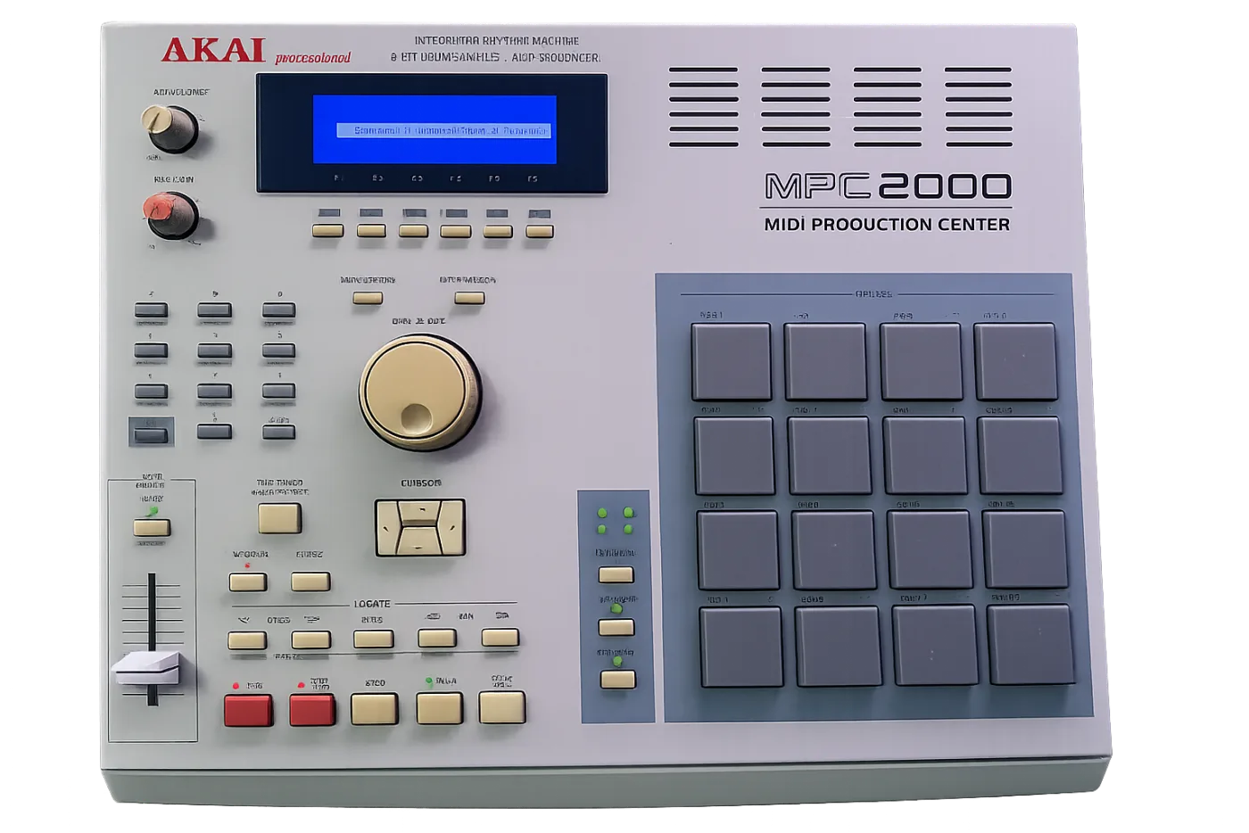
Task: Tap the last pad in the second row
Action: point(1021,455)
